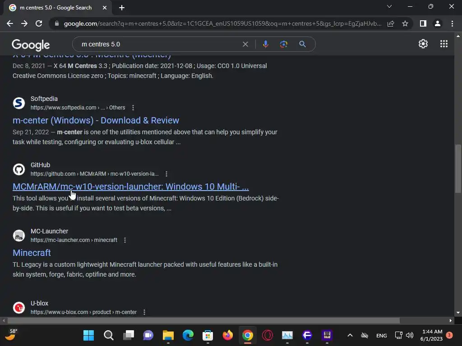Viewport: 462px width, 346px height.
Task: Open the weather widget showing 58°
Action: coord(10,335)
